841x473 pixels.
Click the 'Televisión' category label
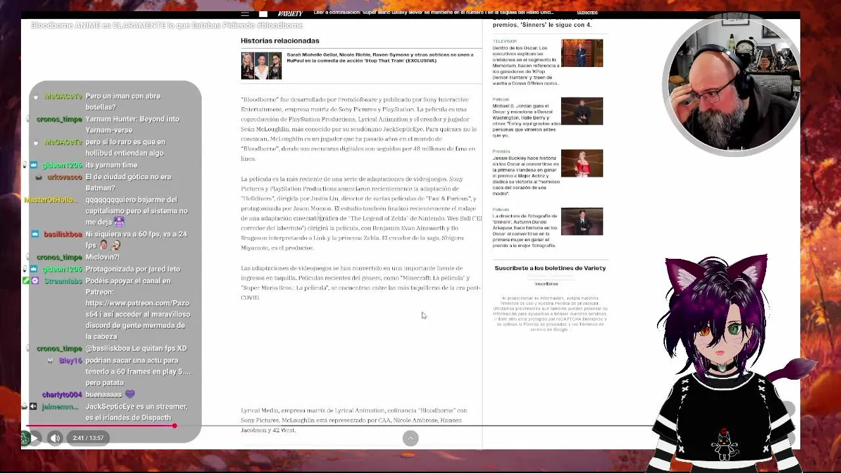pyautogui.click(x=505, y=41)
